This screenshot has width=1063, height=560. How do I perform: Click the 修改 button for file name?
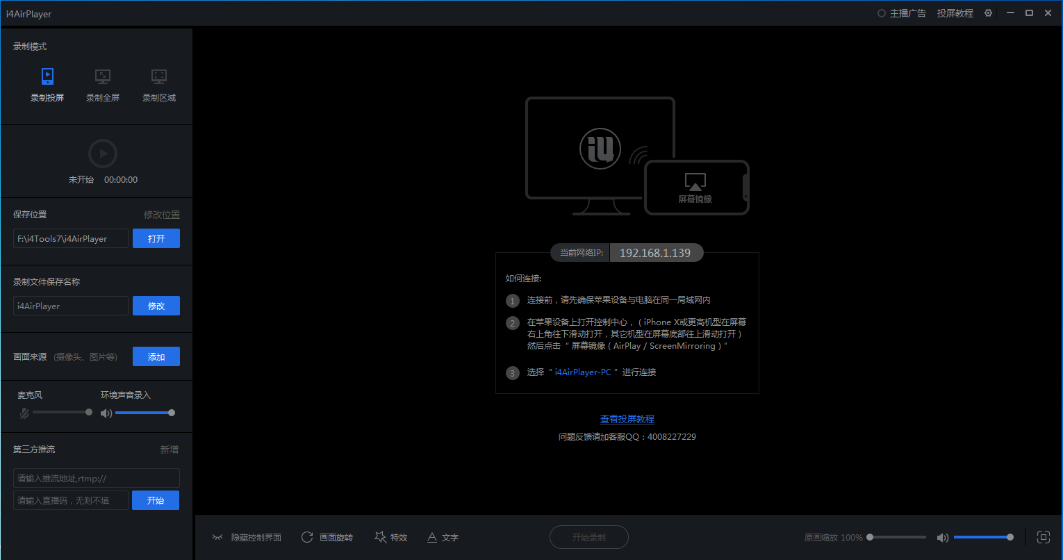point(156,306)
